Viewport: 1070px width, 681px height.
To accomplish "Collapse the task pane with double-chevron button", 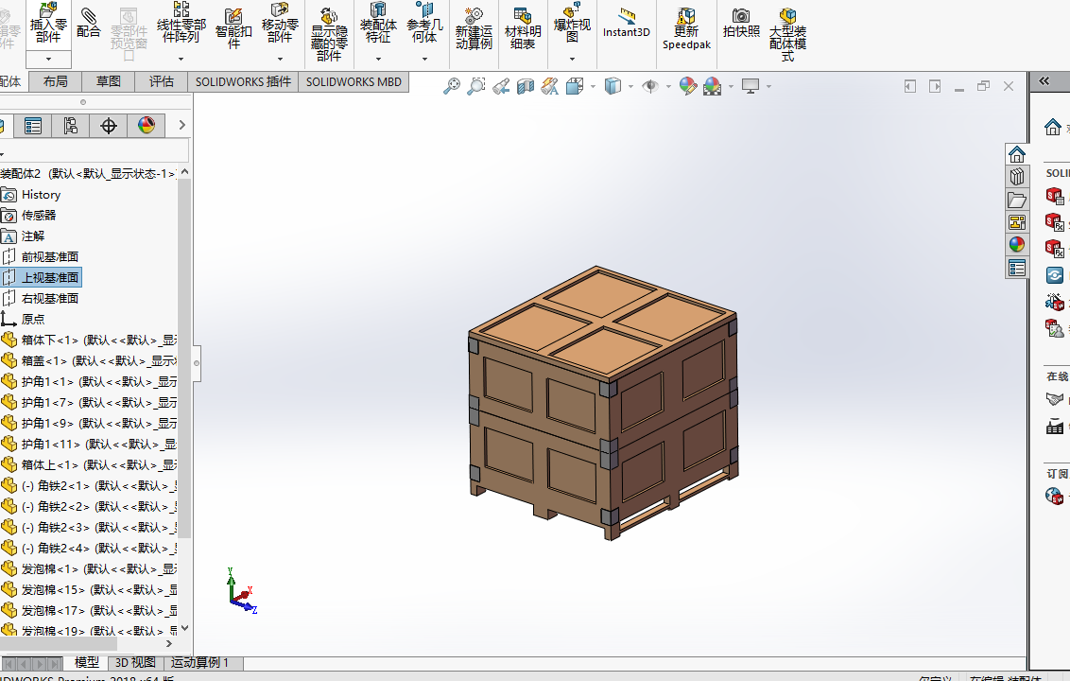I will pos(1044,80).
